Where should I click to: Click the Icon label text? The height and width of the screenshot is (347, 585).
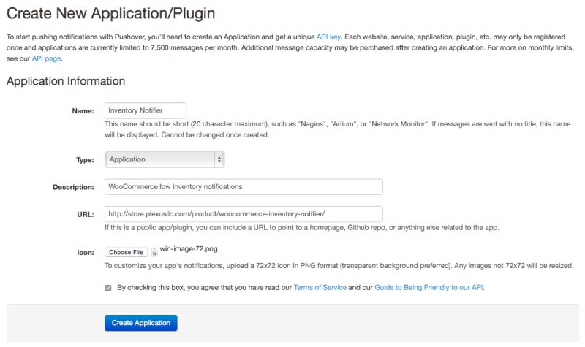tap(86, 253)
